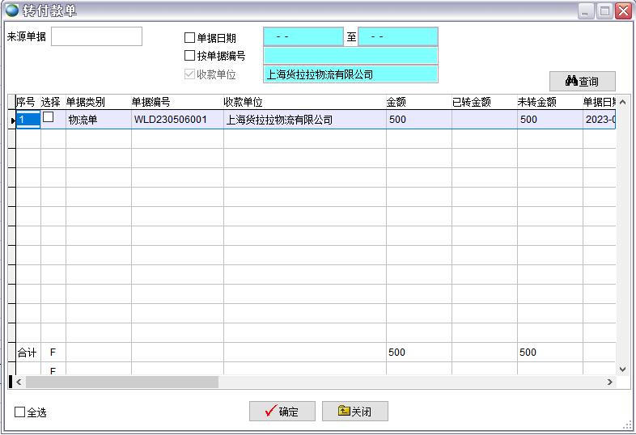636x435 pixels.
Task: Click the vertical scrollbar down arrow
Action: [x=622, y=369]
